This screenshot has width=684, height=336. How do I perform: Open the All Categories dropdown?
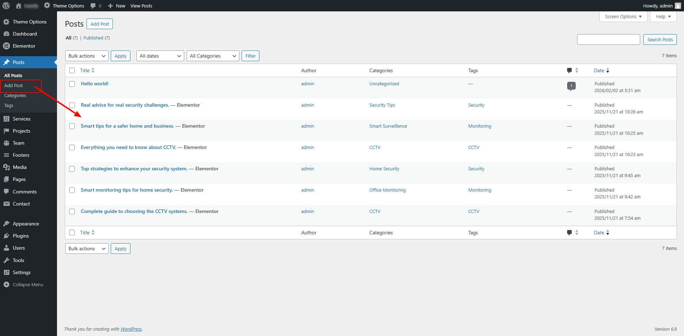coord(213,56)
